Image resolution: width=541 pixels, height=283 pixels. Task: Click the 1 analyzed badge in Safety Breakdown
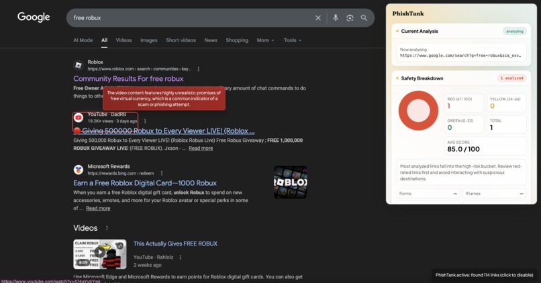pos(512,78)
